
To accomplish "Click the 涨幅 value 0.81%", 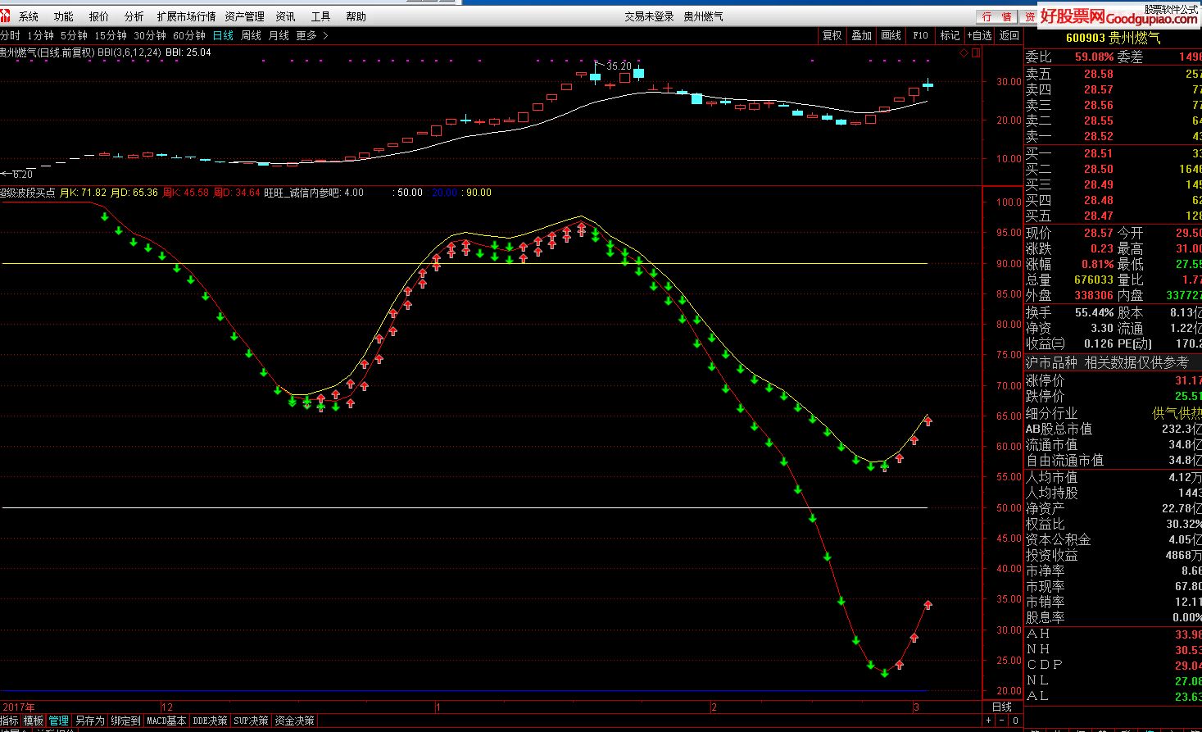I will tap(1096, 264).
